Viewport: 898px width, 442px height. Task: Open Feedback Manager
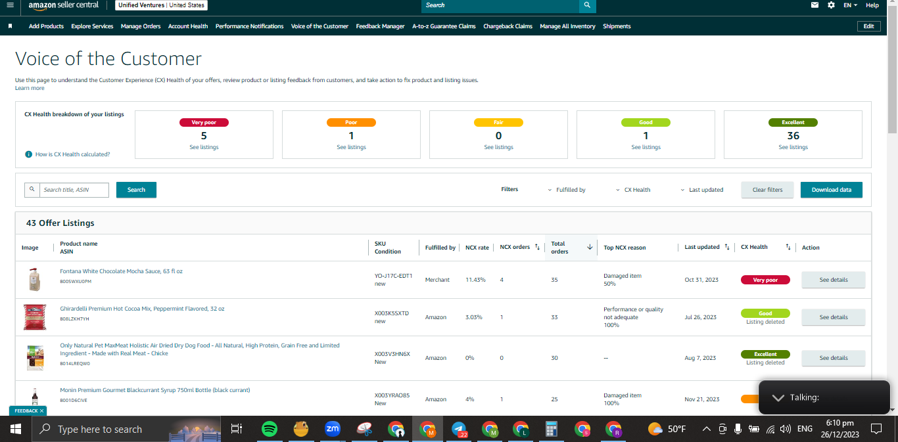(x=380, y=26)
